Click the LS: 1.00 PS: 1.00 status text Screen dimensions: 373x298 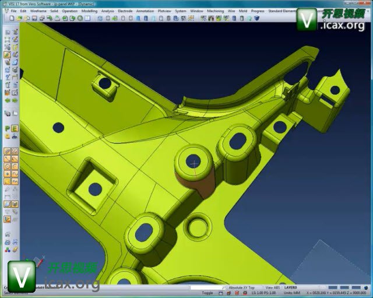click(x=263, y=293)
